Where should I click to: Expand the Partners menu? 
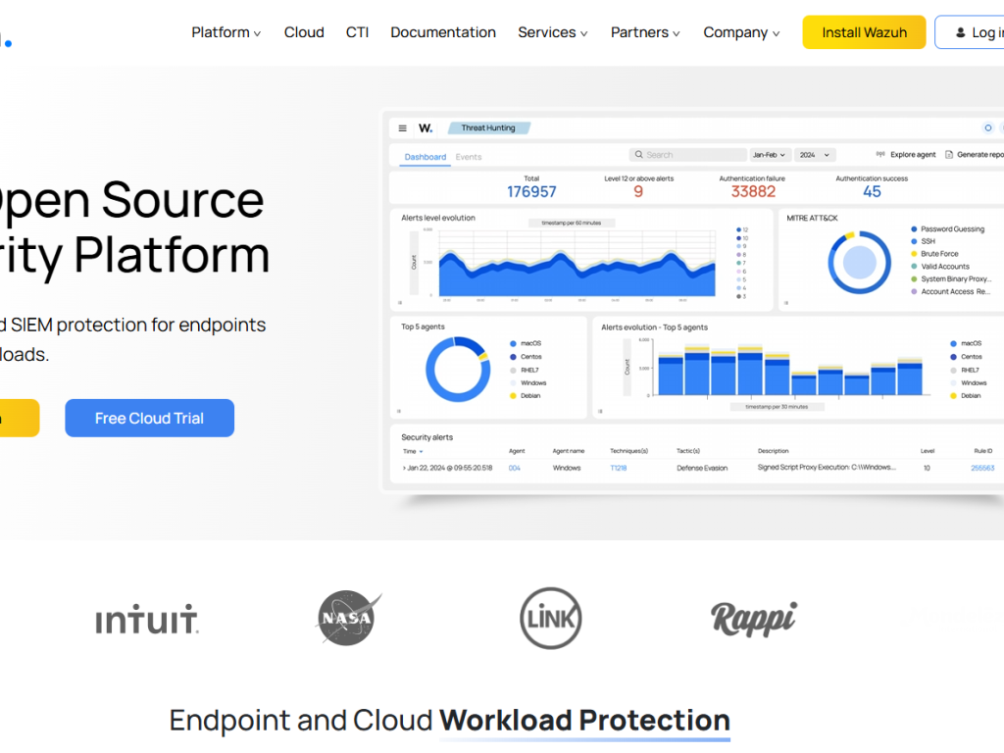point(645,32)
